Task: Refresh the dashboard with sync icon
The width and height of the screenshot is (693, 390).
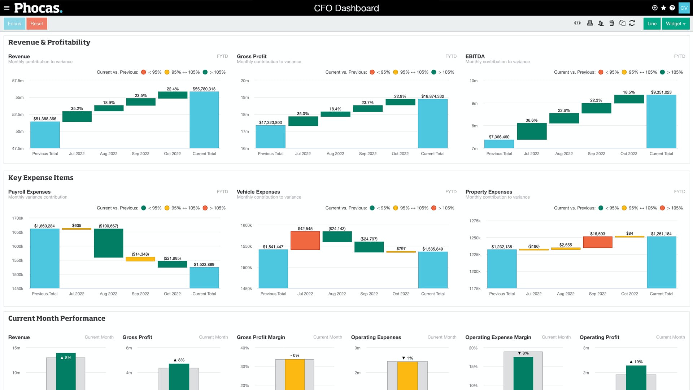Action: pyautogui.click(x=632, y=23)
